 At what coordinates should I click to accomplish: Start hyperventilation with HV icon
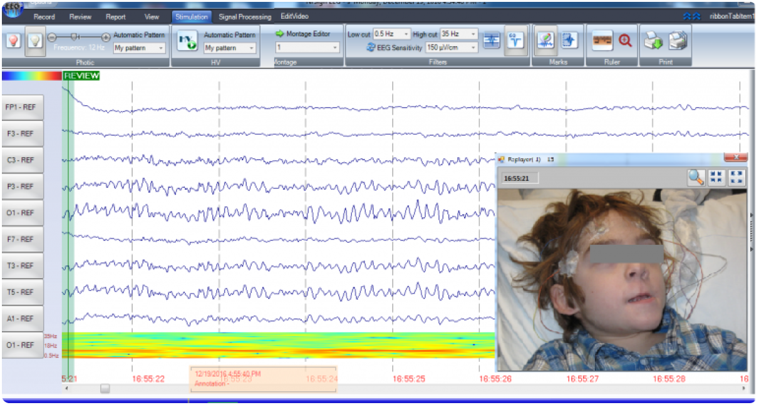(x=187, y=42)
